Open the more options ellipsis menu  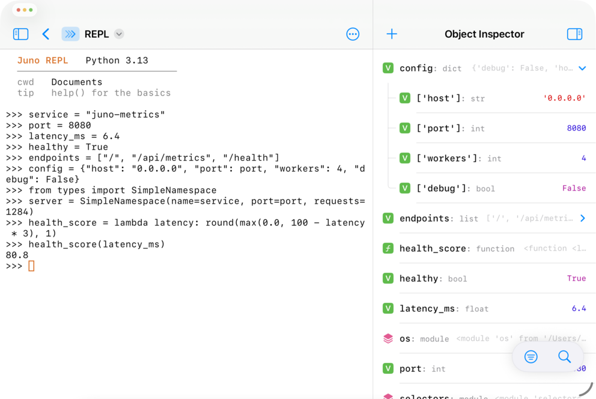click(353, 34)
